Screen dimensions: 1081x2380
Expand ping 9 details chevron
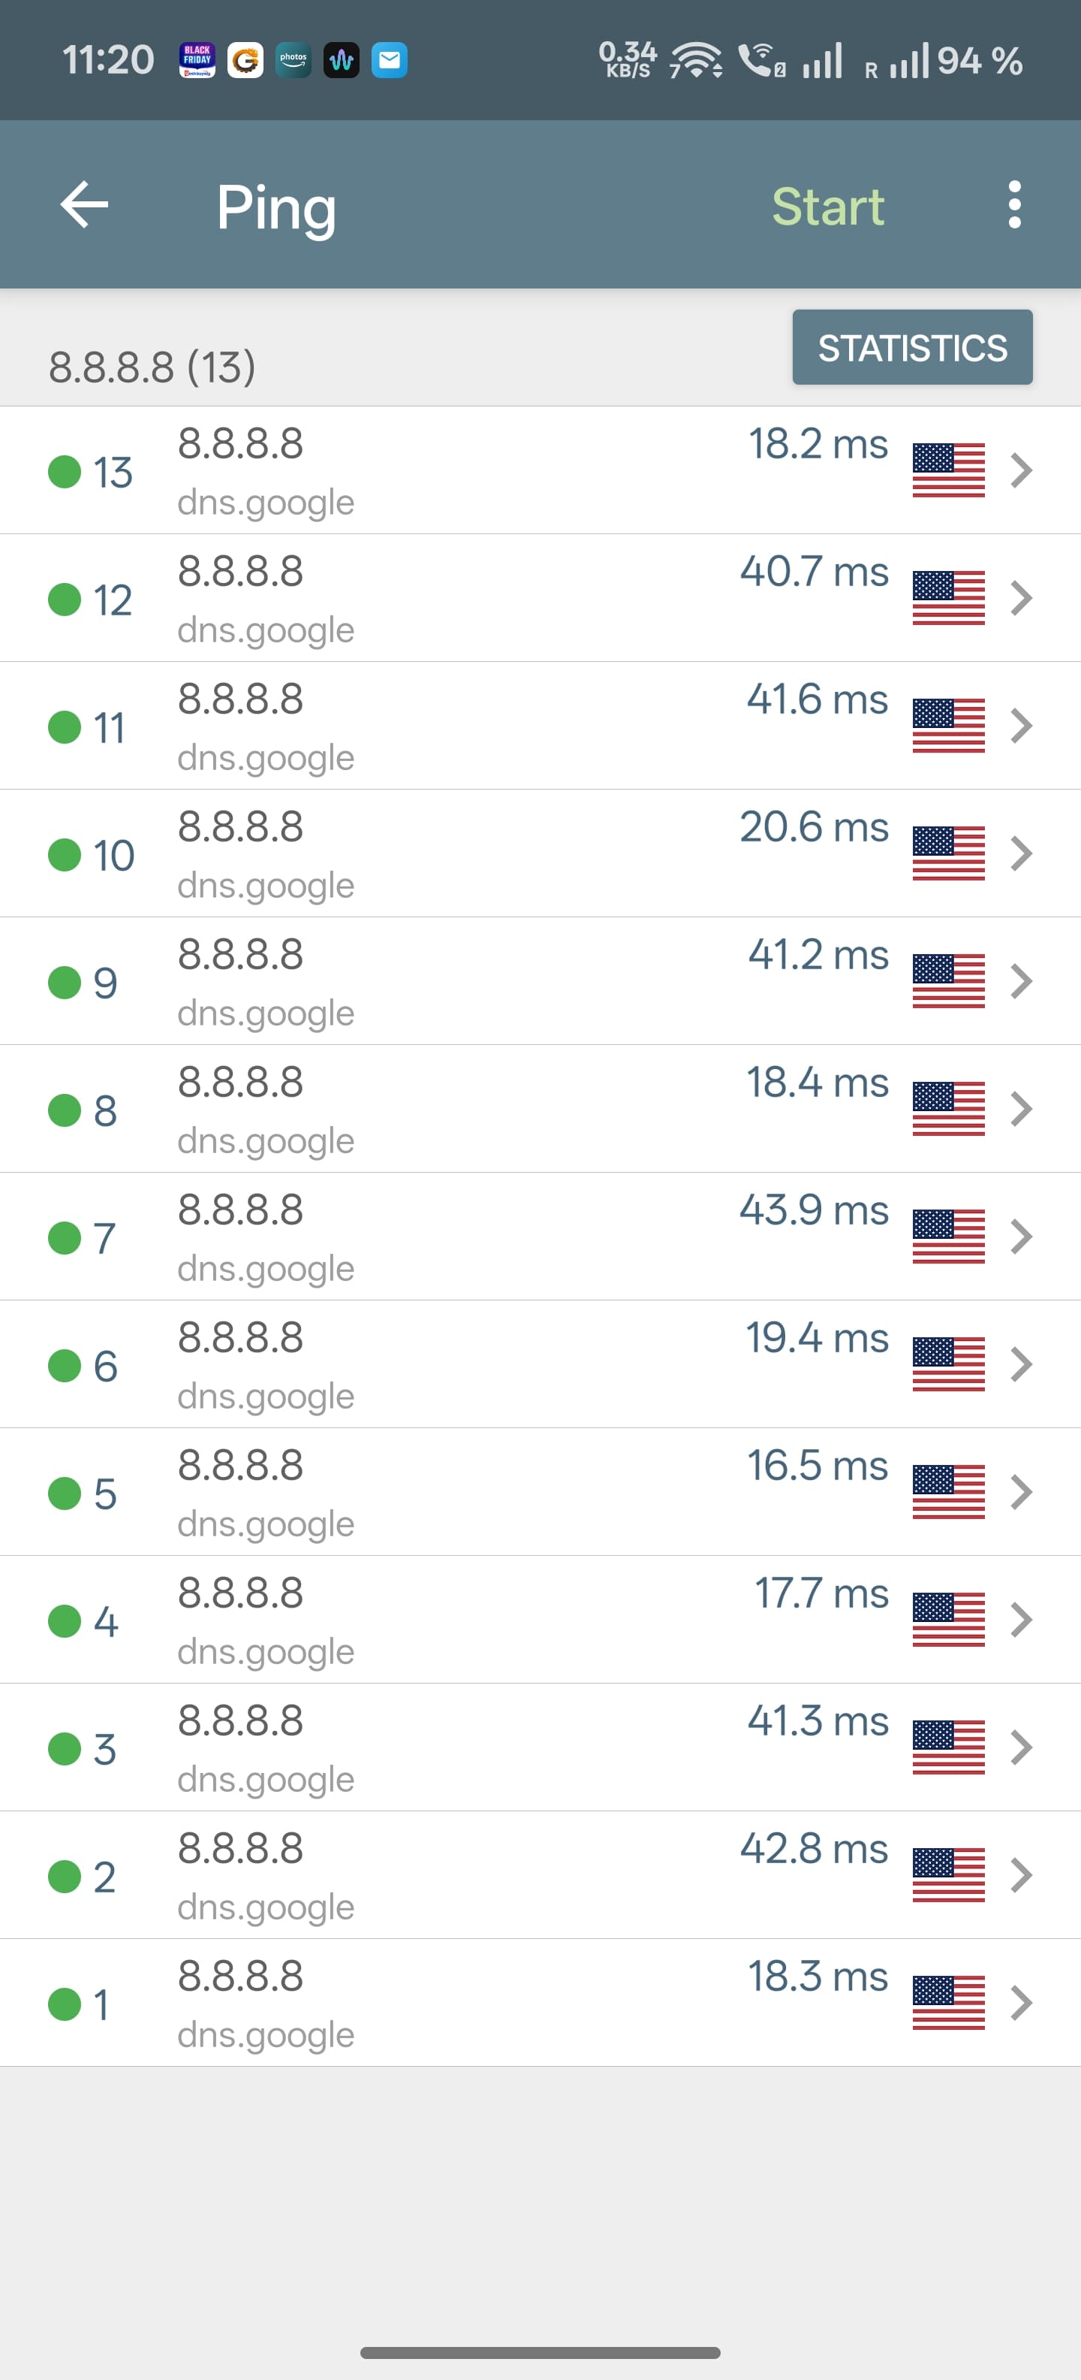(x=1020, y=981)
